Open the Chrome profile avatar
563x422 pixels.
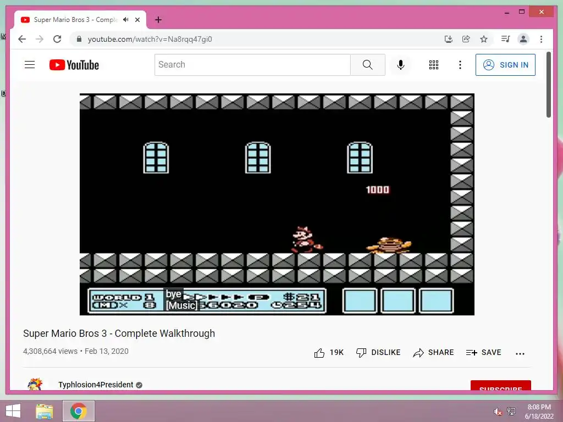click(523, 39)
